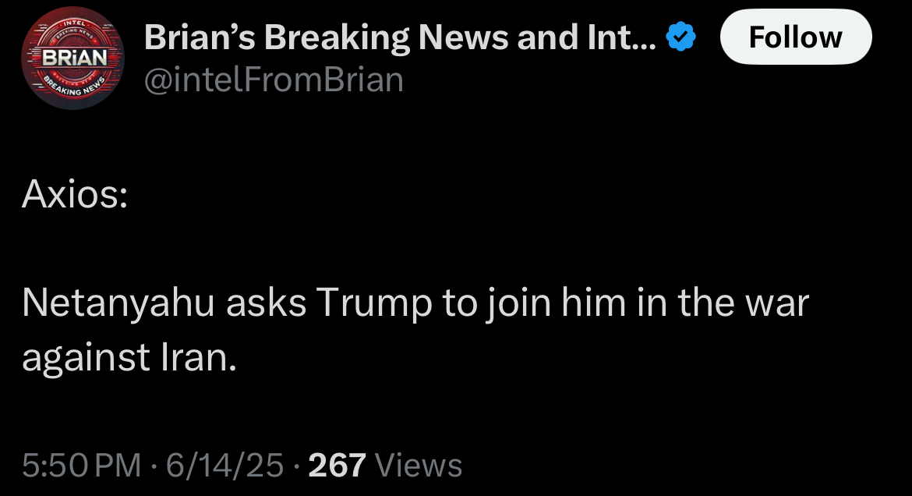This screenshot has height=496, width=912.
Task: Follow the Brian's Breaking News account
Action: click(796, 37)
